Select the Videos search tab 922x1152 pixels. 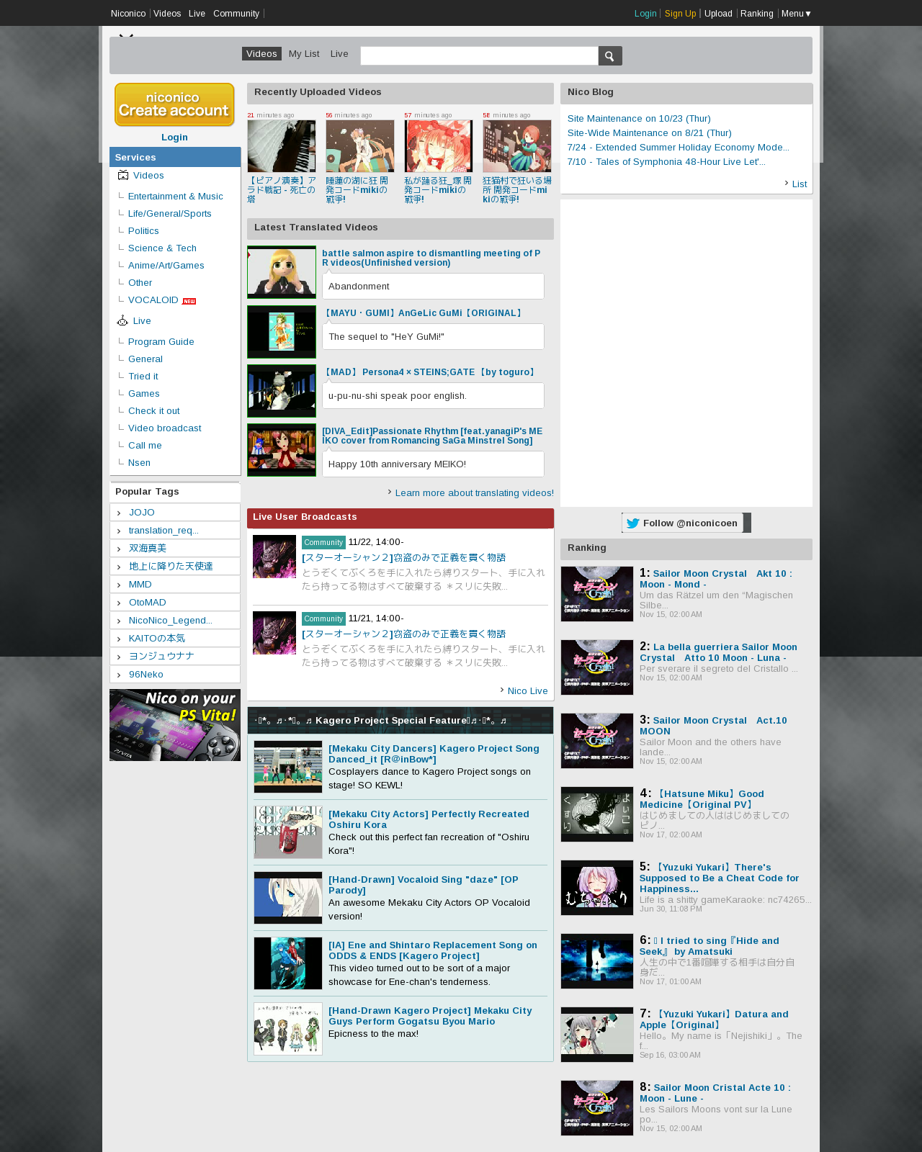click(261, 54)
